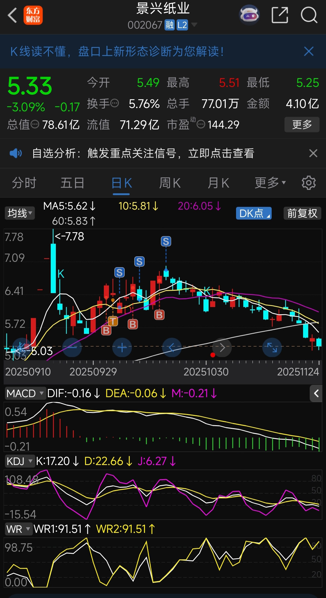Open the 自选分析 signal message
Screen dimensions: 326x598
[143, 153]
